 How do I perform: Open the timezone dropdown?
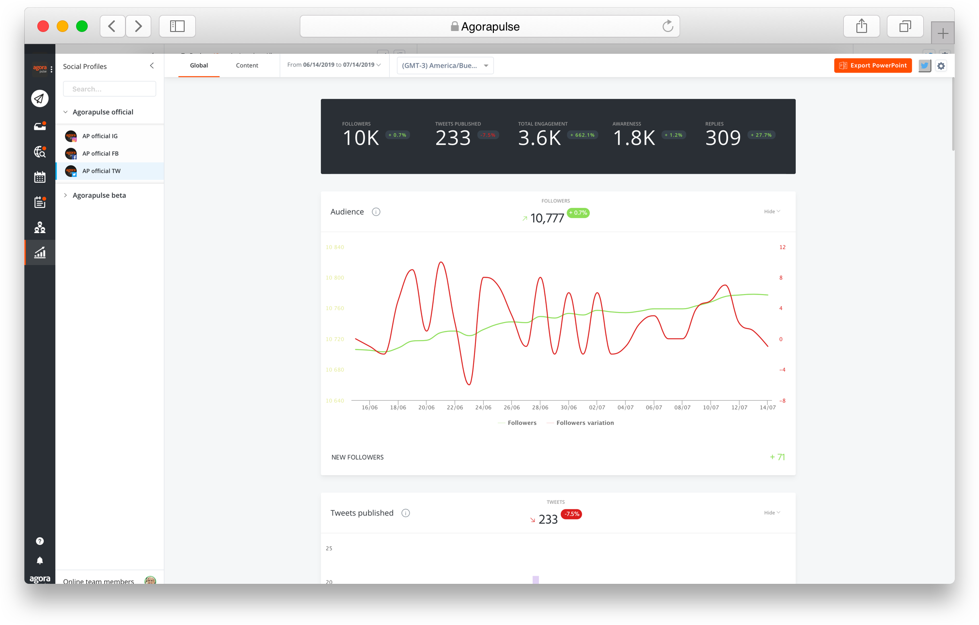444,65
